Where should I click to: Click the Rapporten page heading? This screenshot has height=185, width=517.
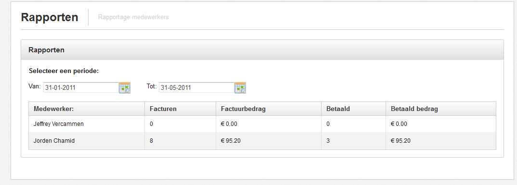pyautogui.click(x=50, y=17)
